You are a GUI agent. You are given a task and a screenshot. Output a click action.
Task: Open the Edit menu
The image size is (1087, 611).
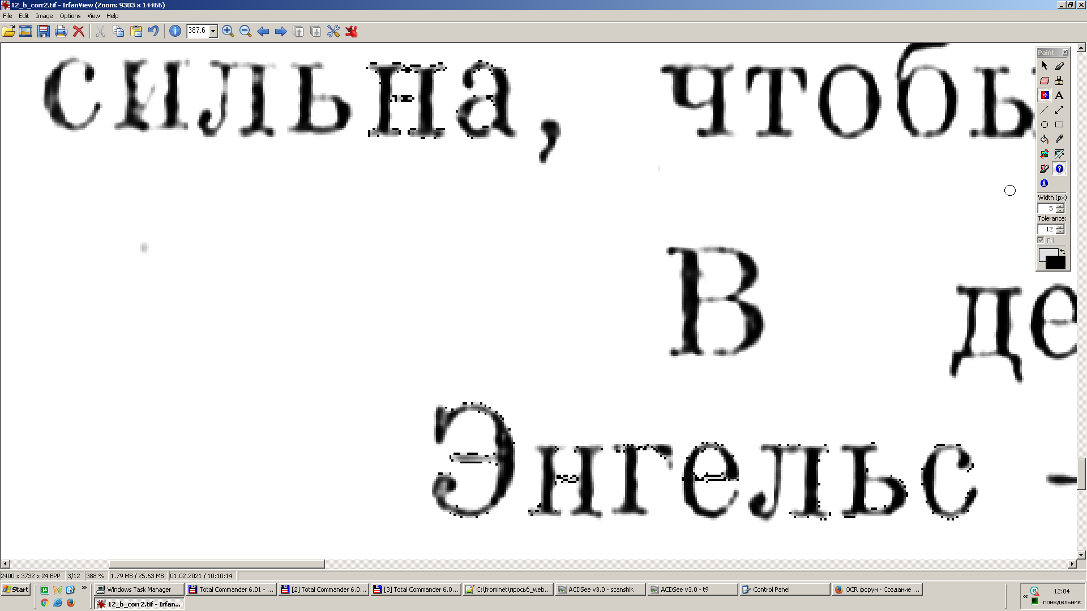(x=24, y=16)
